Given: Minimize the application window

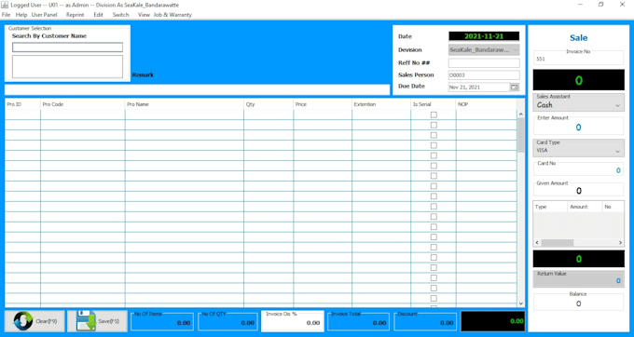Looking at the screenshot, I should click(x=580, y=5).
